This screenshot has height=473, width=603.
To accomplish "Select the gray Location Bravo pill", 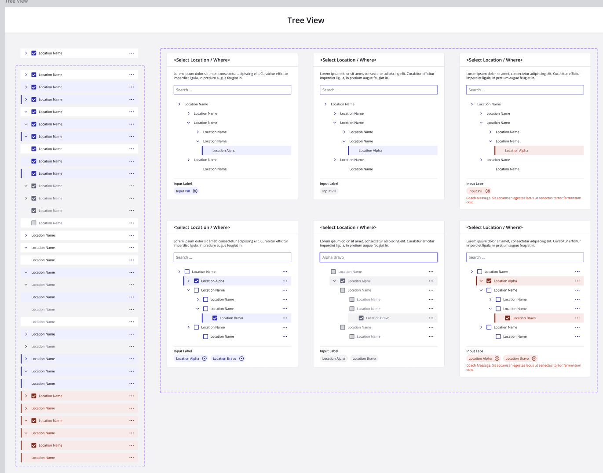I will pyautogui.click(x=364, y=358).
